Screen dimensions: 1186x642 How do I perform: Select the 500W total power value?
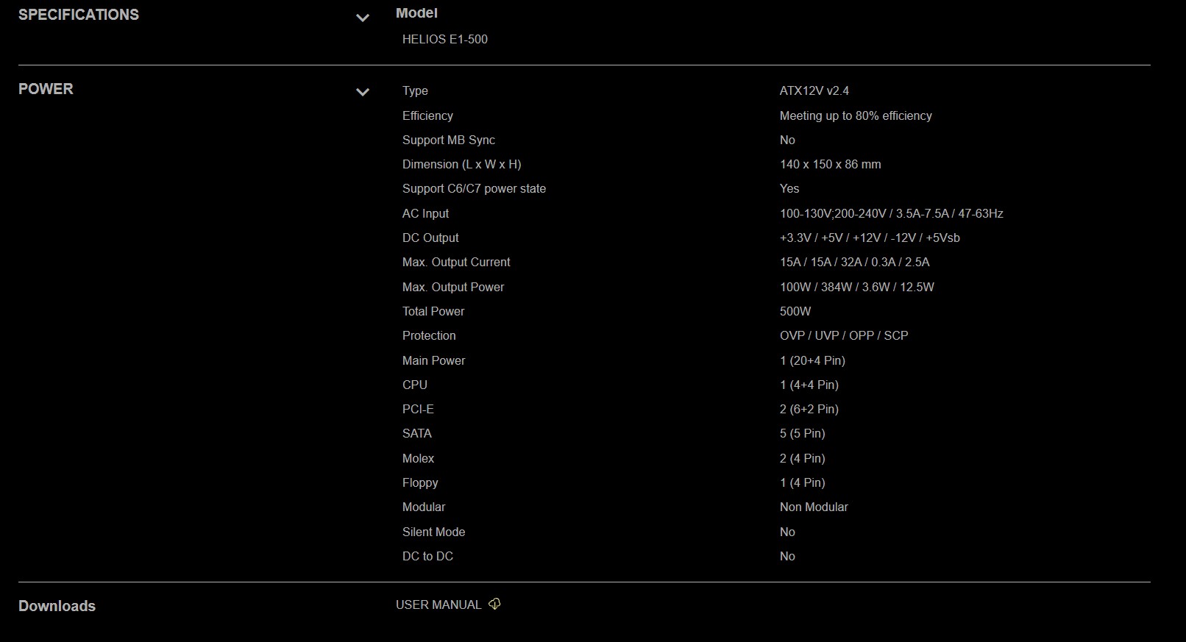point(795,311)
